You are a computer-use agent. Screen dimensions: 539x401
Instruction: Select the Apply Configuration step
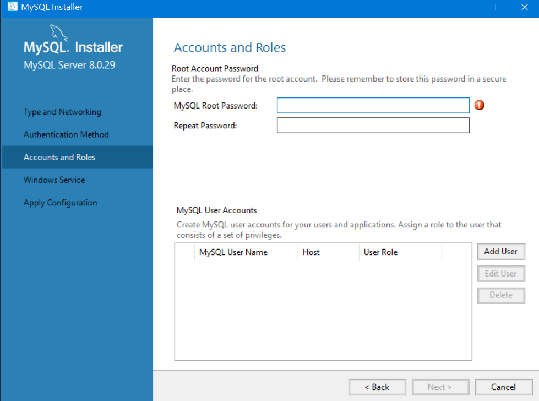point(60,202)
